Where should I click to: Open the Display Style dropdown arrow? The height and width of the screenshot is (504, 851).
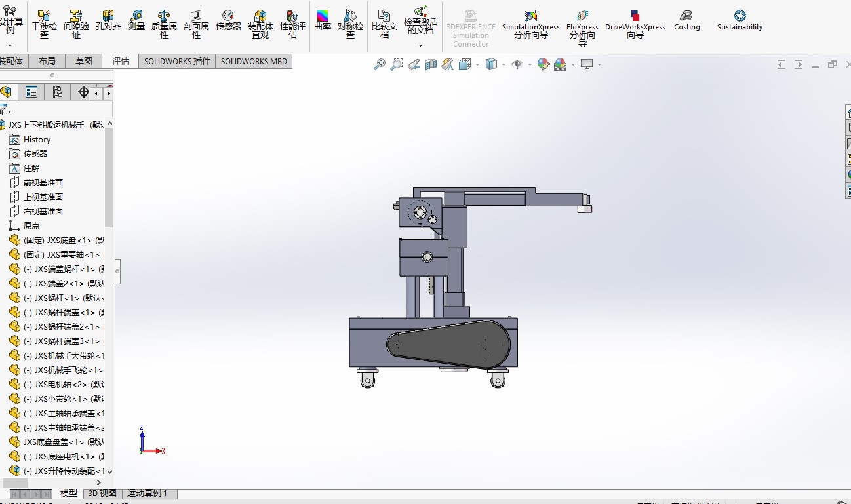504,64
